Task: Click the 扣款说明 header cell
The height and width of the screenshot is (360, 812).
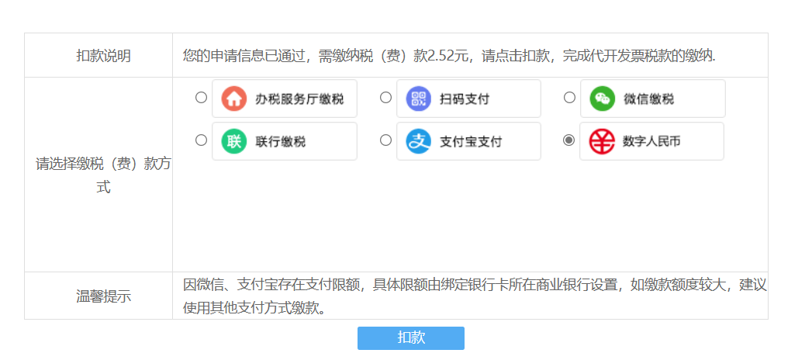Action: point(98,55)
